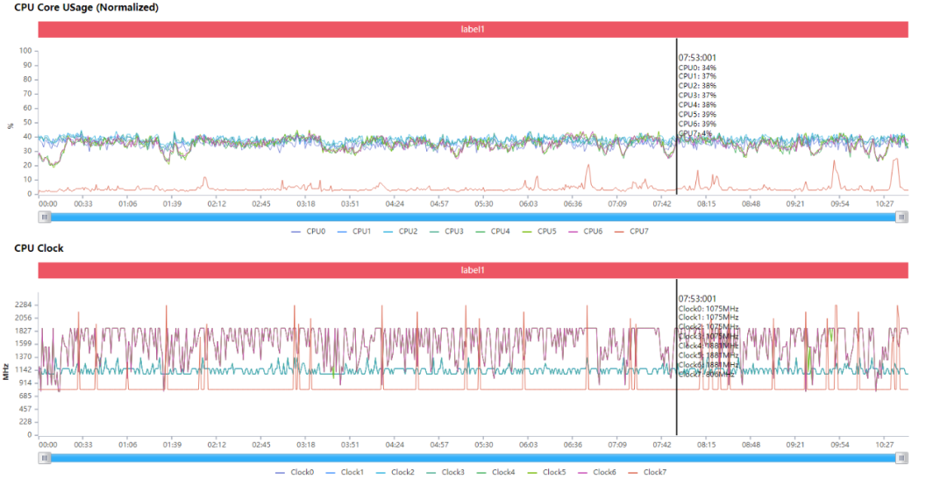Toggle Clock1 series in clock legend

click(x=345, y=472)
